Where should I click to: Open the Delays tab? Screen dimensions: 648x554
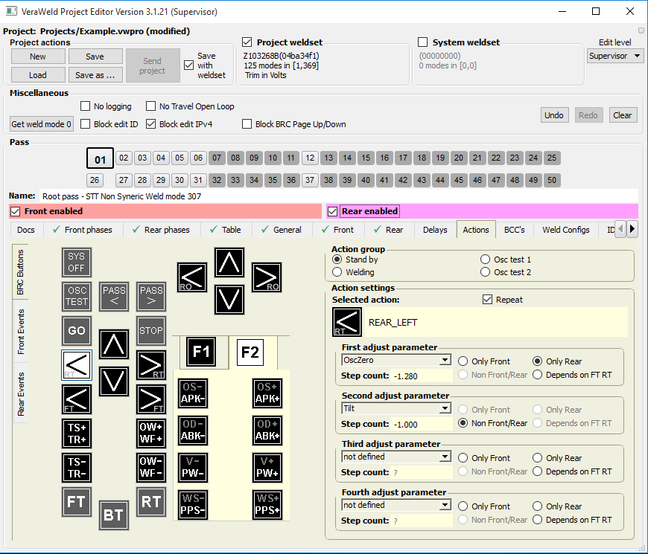(x=435, y=230)
